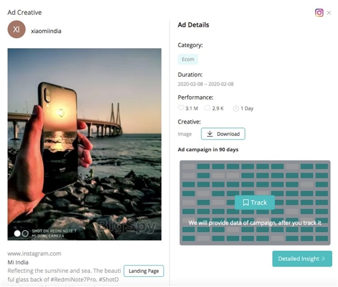
Task: Open the Redmi Note 7 ad image
Action: [84, 144]
